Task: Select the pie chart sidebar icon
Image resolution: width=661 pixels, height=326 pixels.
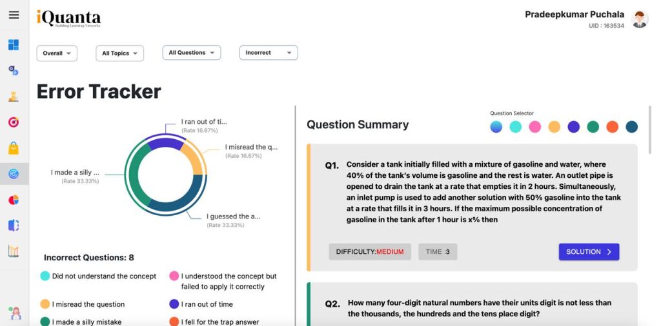Action: [14, 200]
